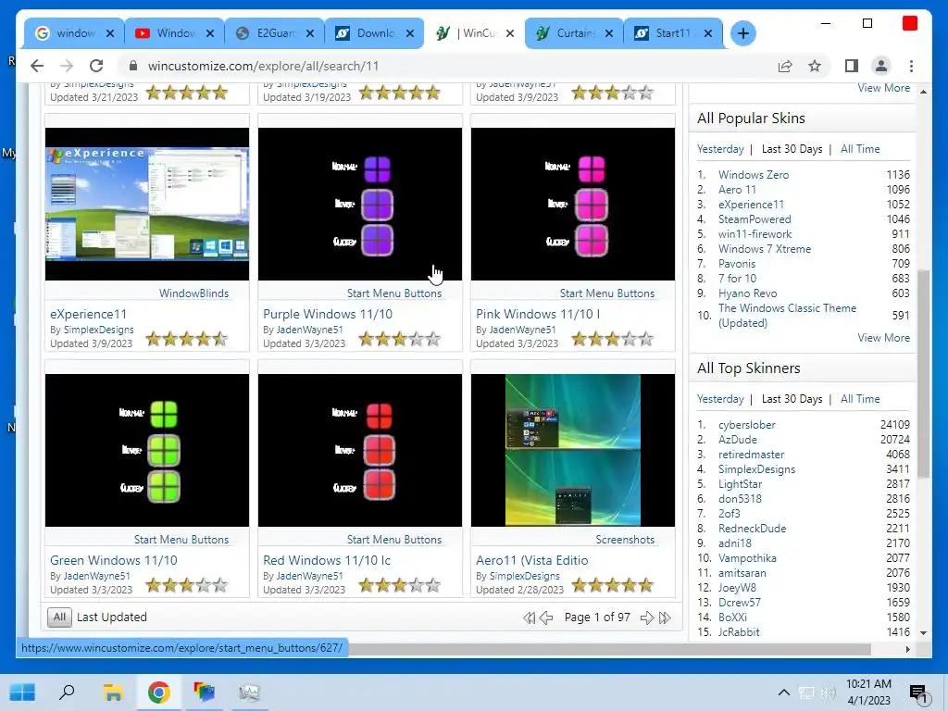Image resolution: width=948 pixels, height=711 pixels.
Task: Open the Green Windows 11/10 thumbnail
Action: [x=147, y=450]
